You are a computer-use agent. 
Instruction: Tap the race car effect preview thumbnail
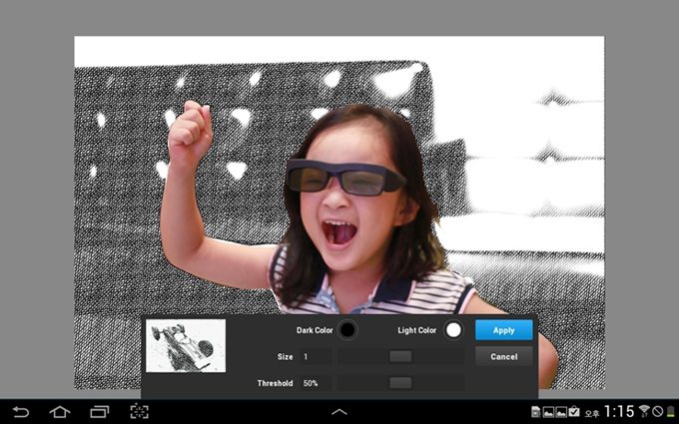coord(186,345)
